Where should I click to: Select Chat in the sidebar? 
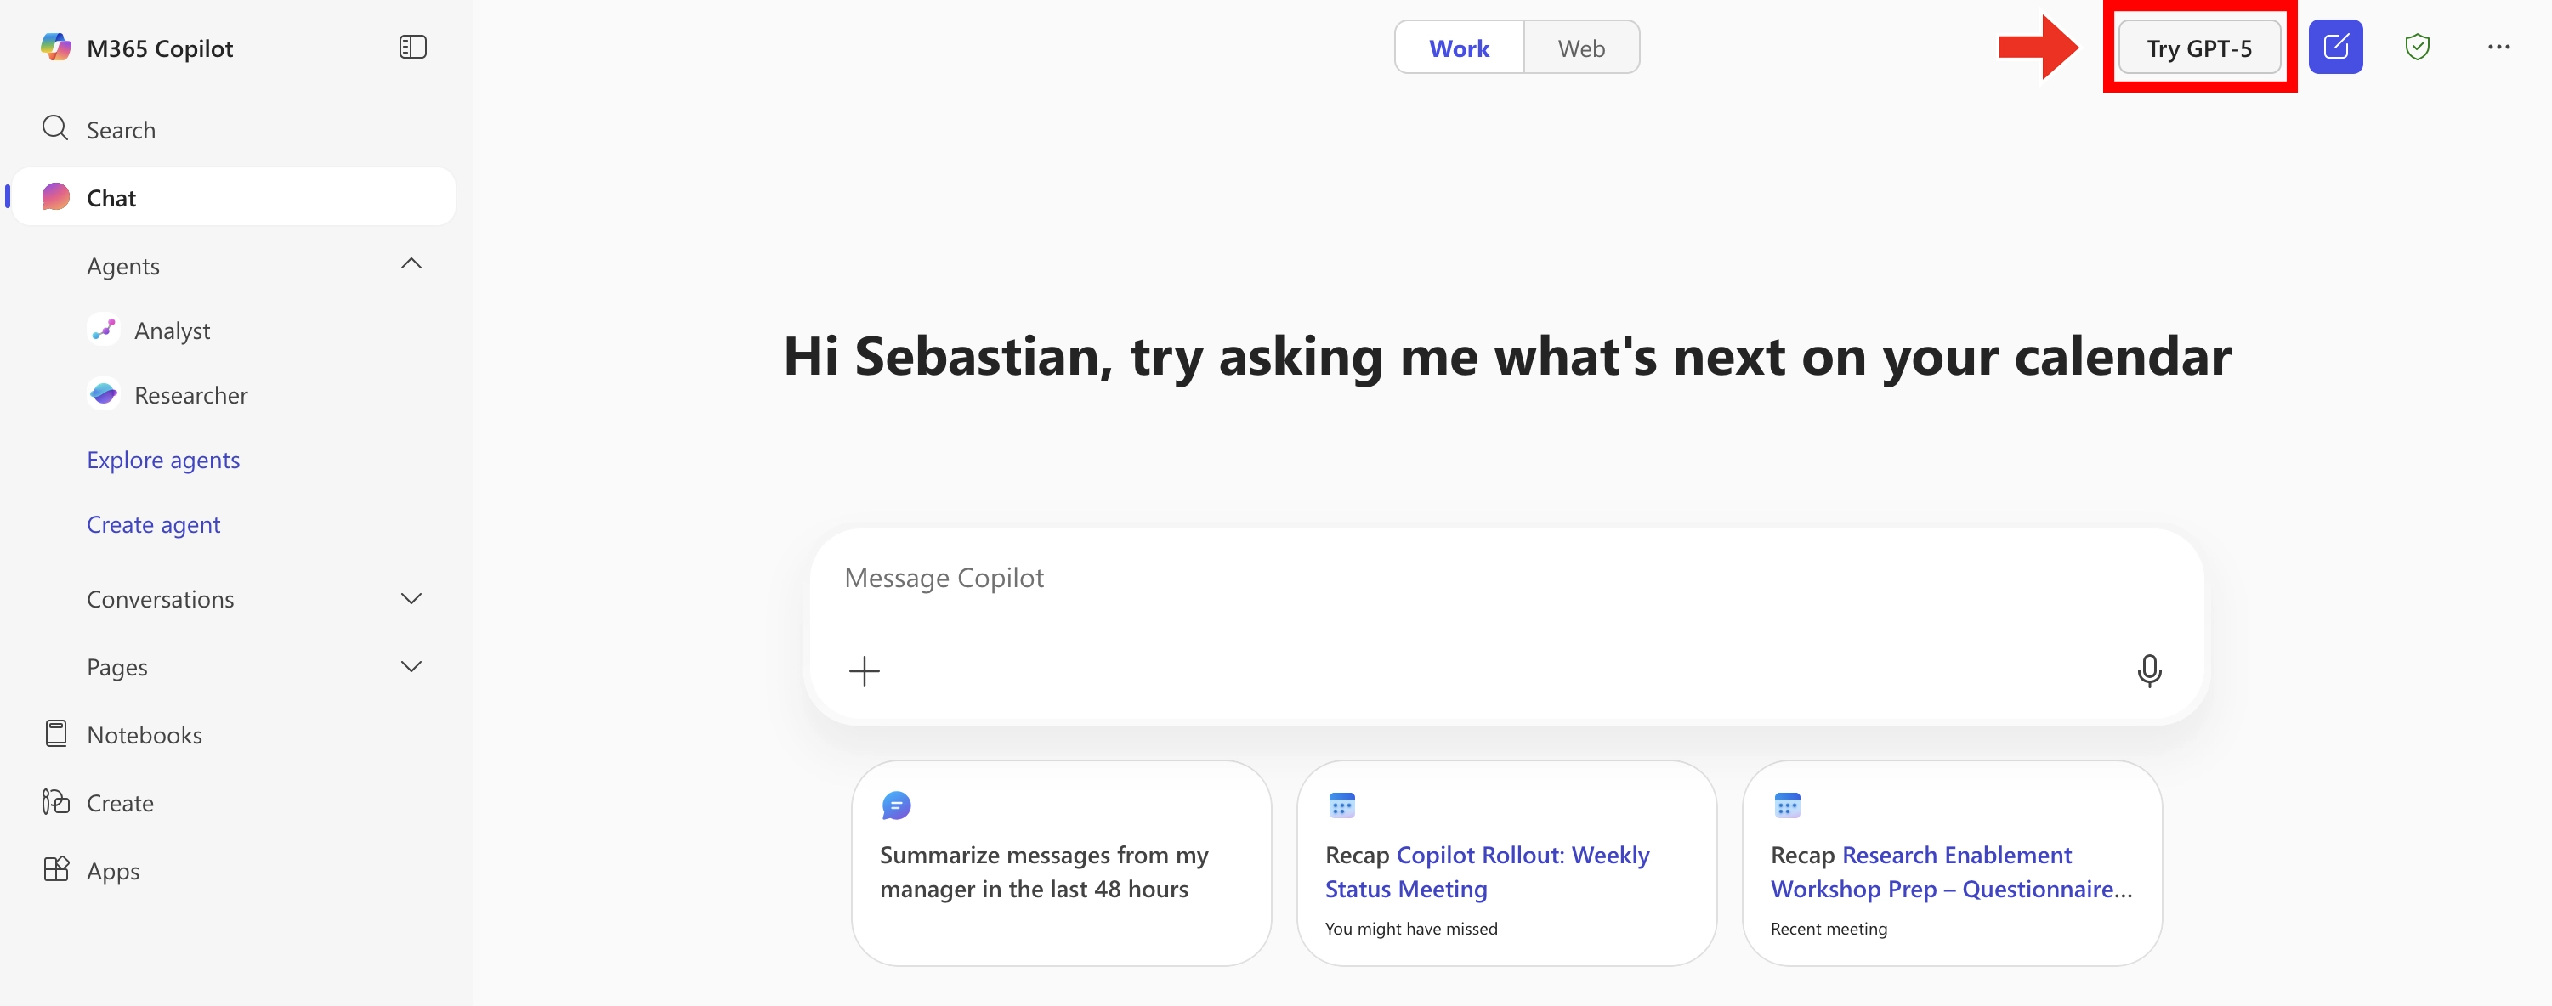(x=111, y=198)
